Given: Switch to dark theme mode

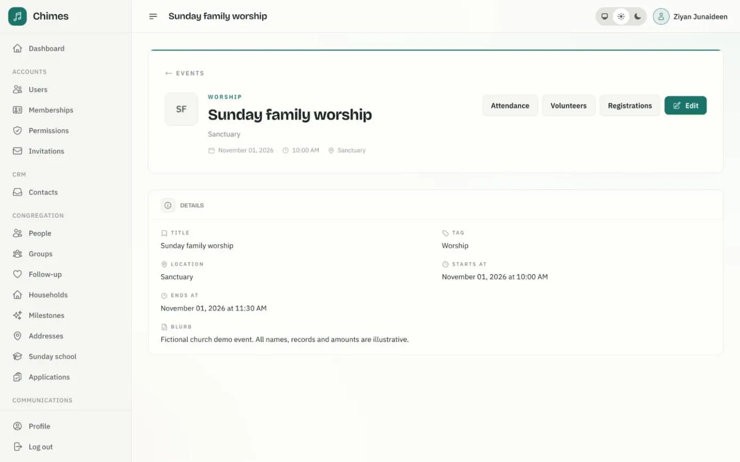Looking at the screenshot, I should [638, 16].
